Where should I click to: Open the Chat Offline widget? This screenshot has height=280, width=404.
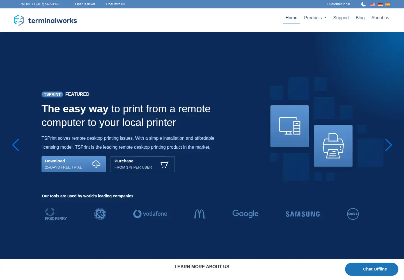[x=371, y=269]
